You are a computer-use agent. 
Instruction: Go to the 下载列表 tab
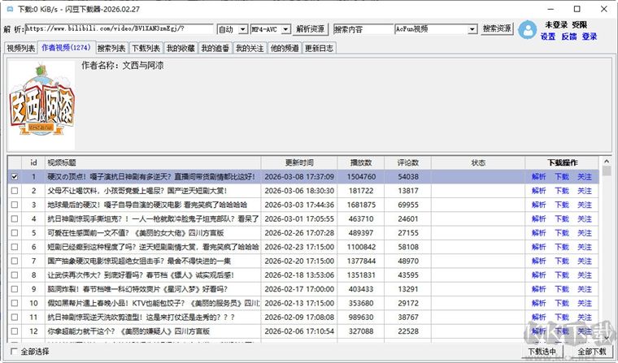point(146,48)
